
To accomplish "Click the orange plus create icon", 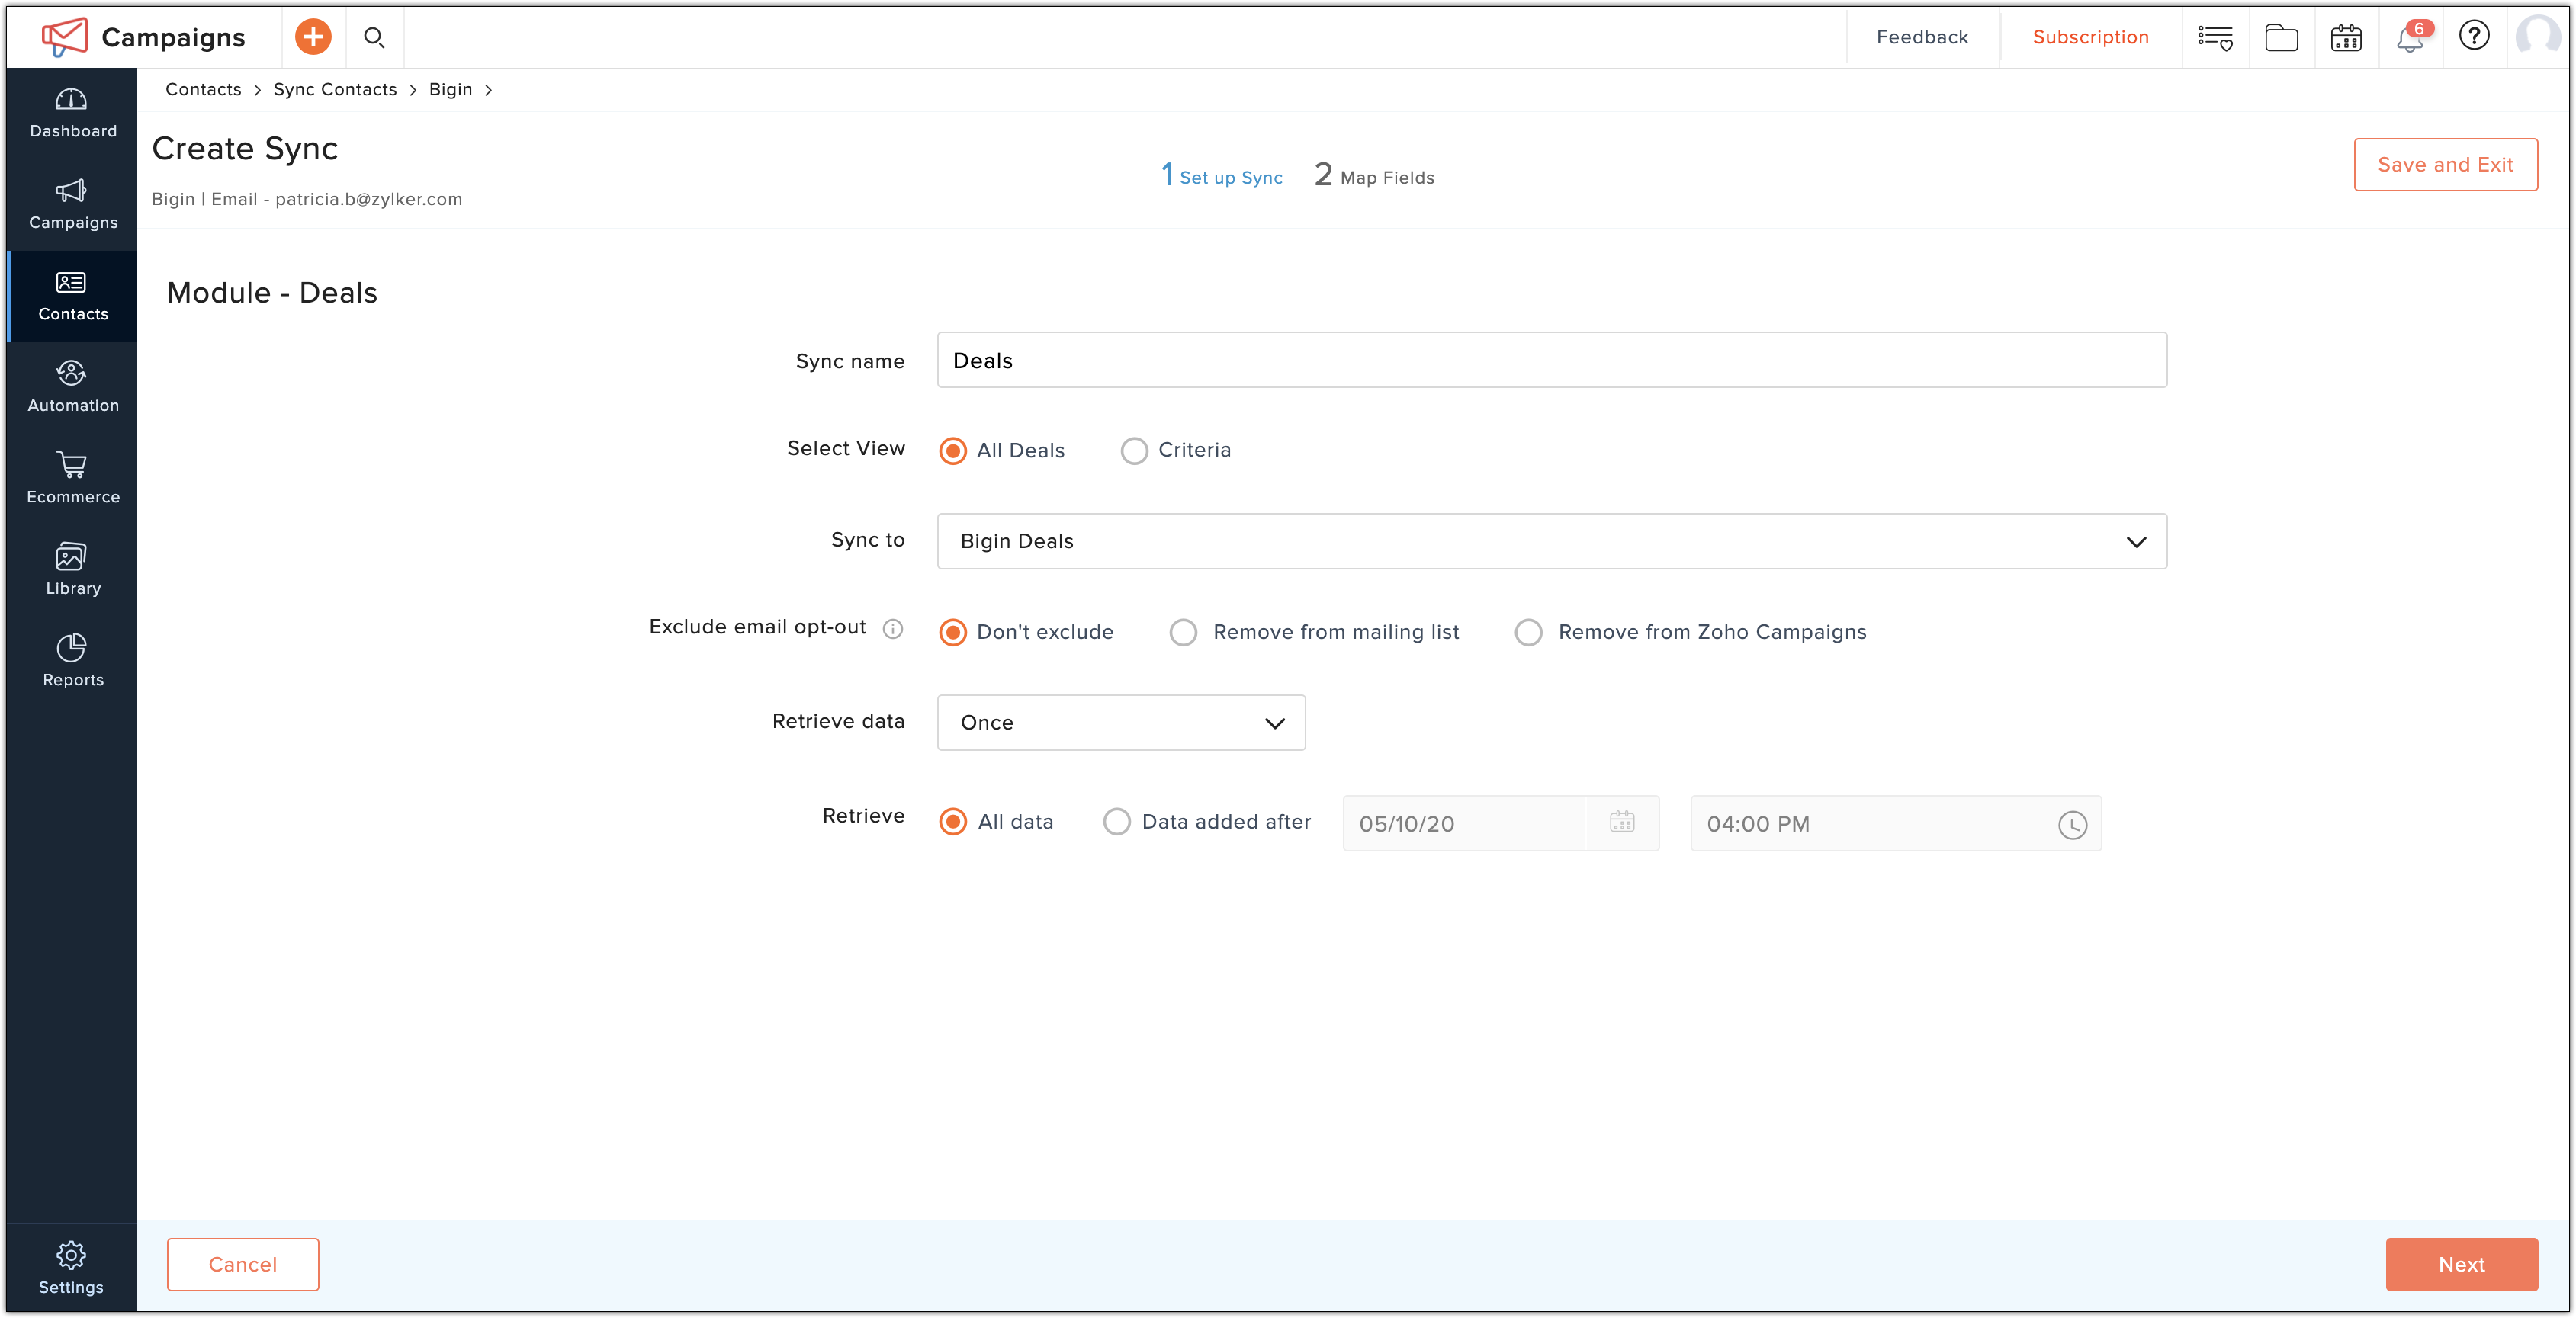I will point(313,37).
